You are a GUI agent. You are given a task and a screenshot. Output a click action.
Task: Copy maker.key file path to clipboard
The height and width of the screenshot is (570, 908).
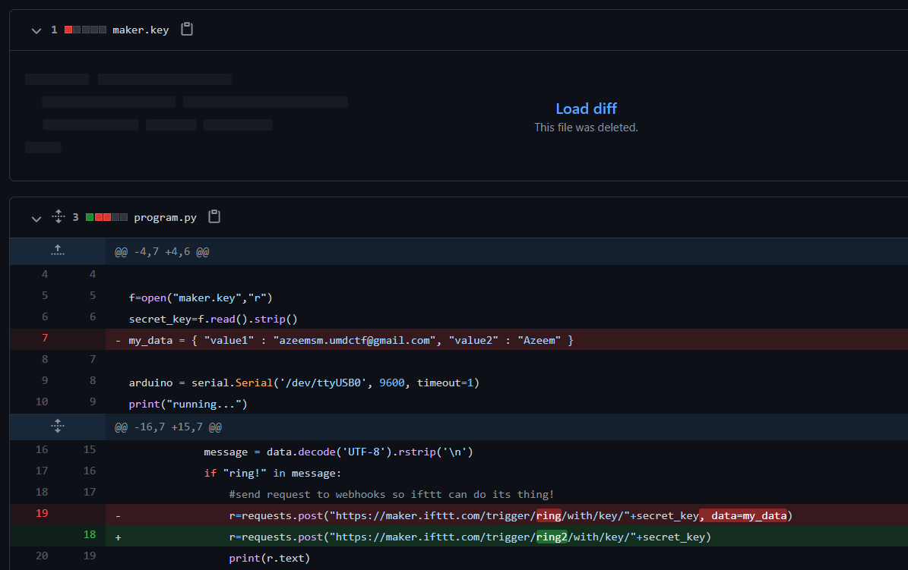[186, 29]
